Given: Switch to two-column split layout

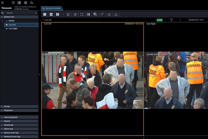Looking at the screenshot, I should tap(58, 14).
